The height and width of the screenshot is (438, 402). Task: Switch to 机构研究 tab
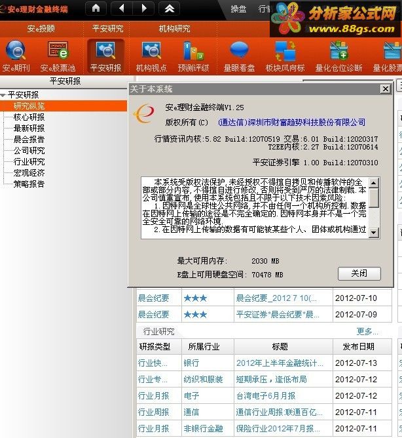pos(174,28)
